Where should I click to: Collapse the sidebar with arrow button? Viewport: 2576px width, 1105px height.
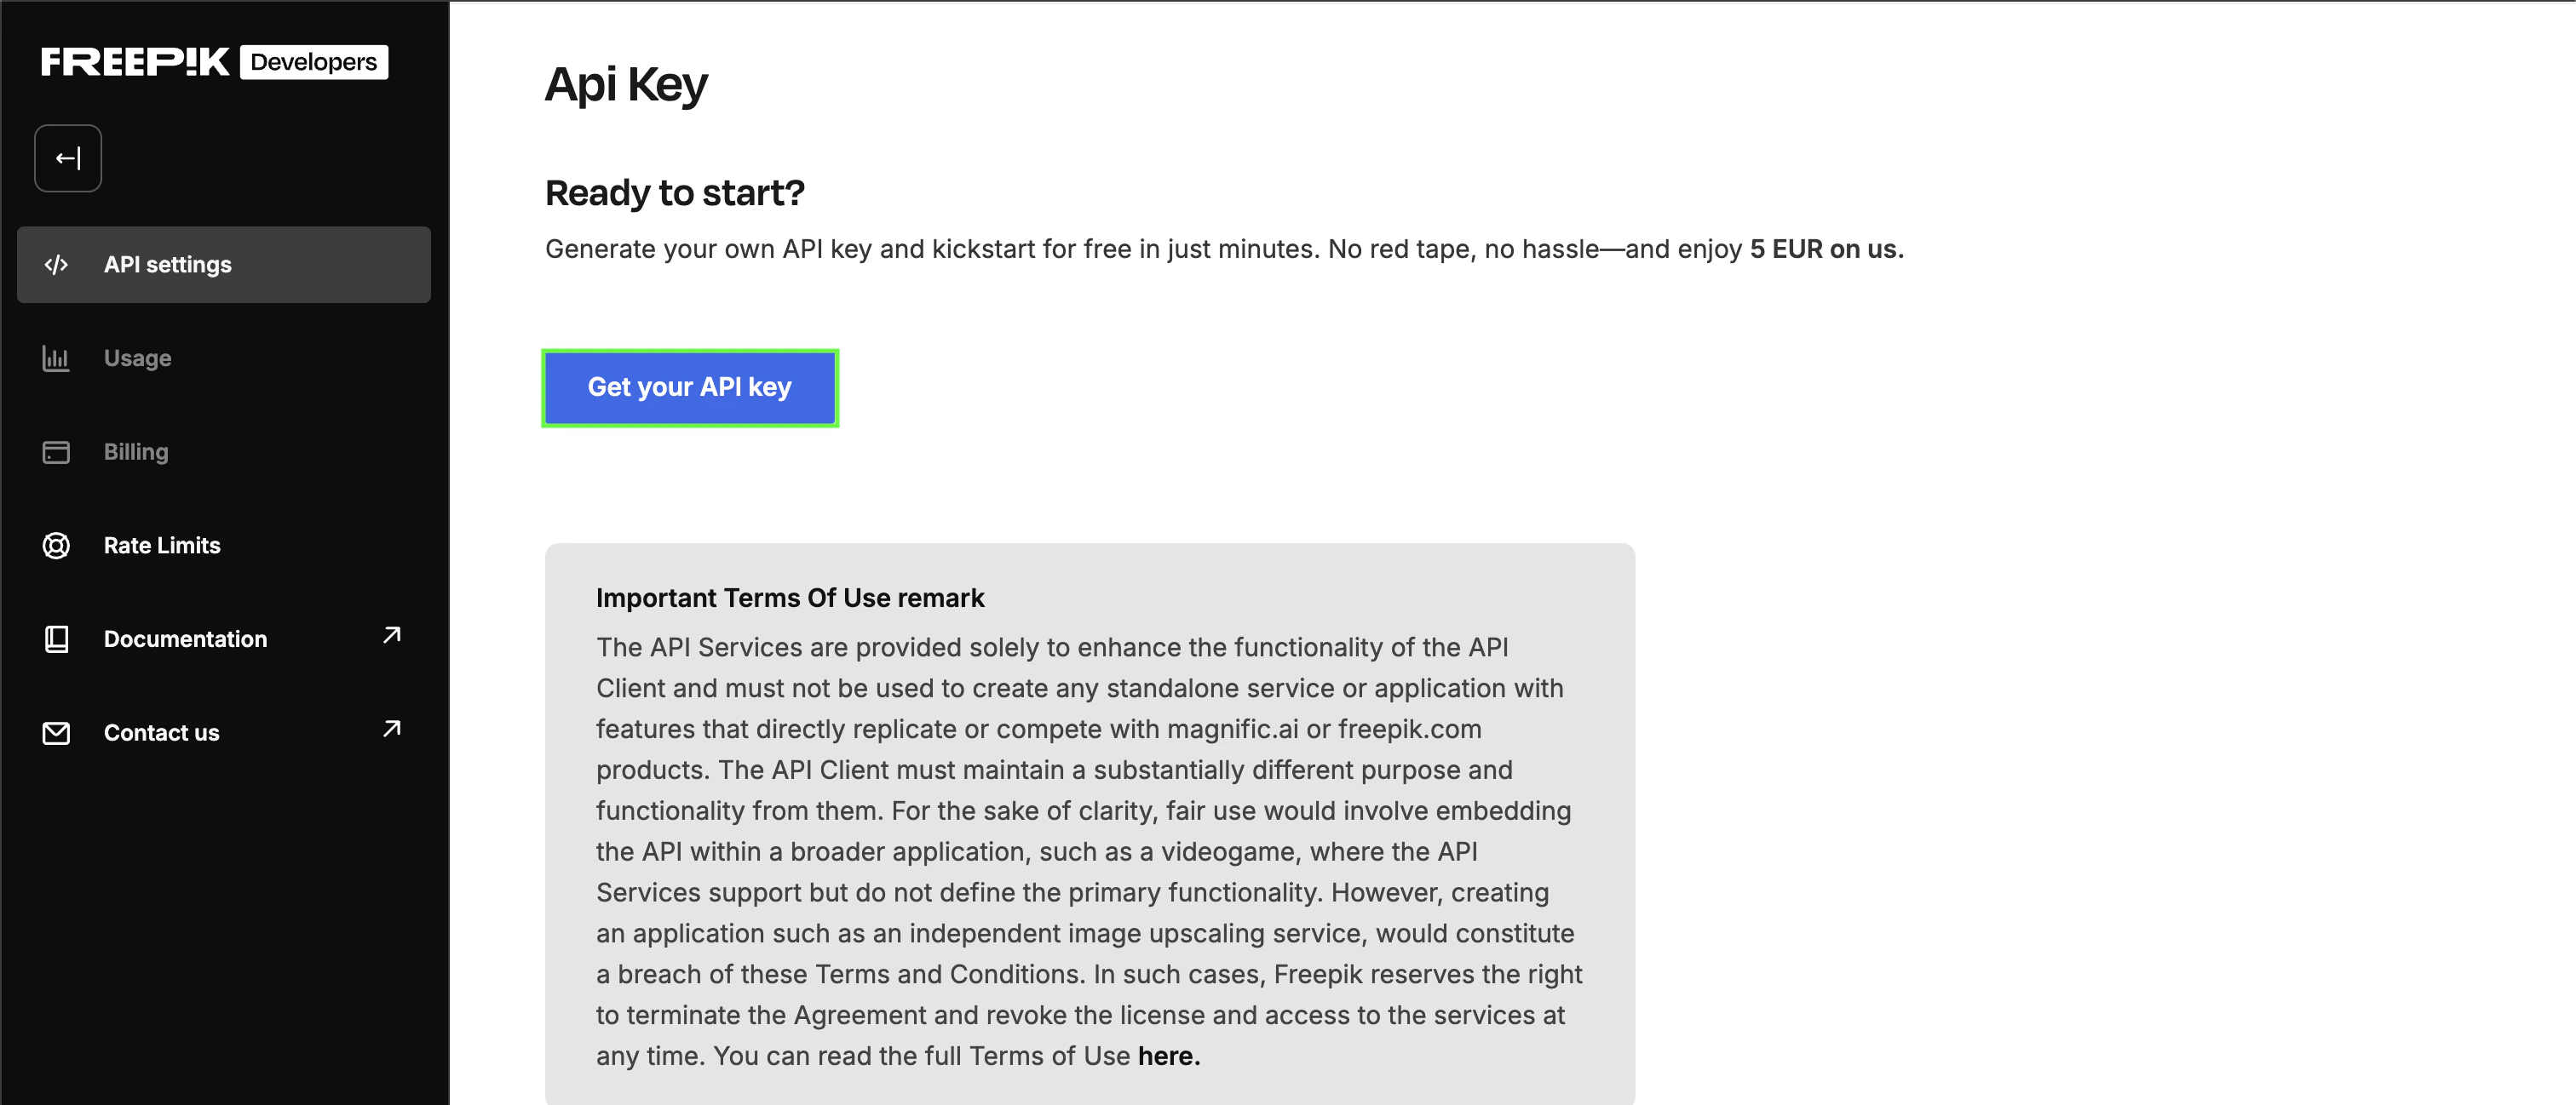click(68, 157)
